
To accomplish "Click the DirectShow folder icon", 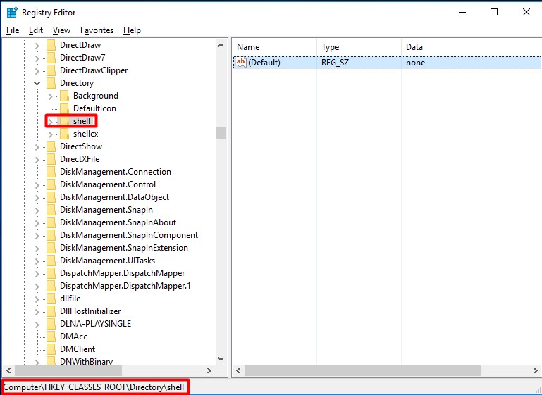I will (x=51, y=146).
